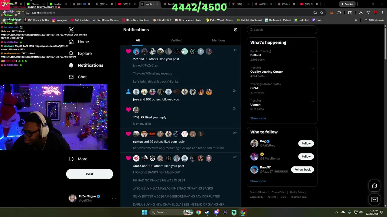
Task: Click the Grok floating button
Action: pos(374,186)
